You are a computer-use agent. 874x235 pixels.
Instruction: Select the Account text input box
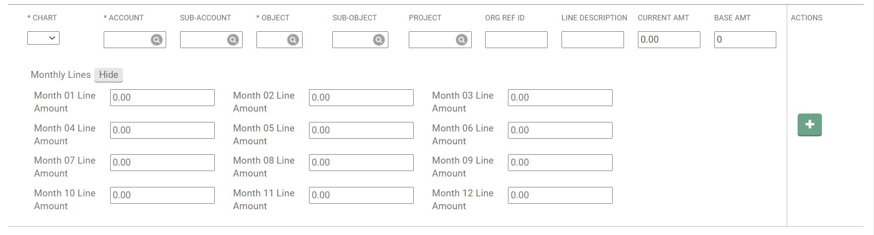point(127,40)
